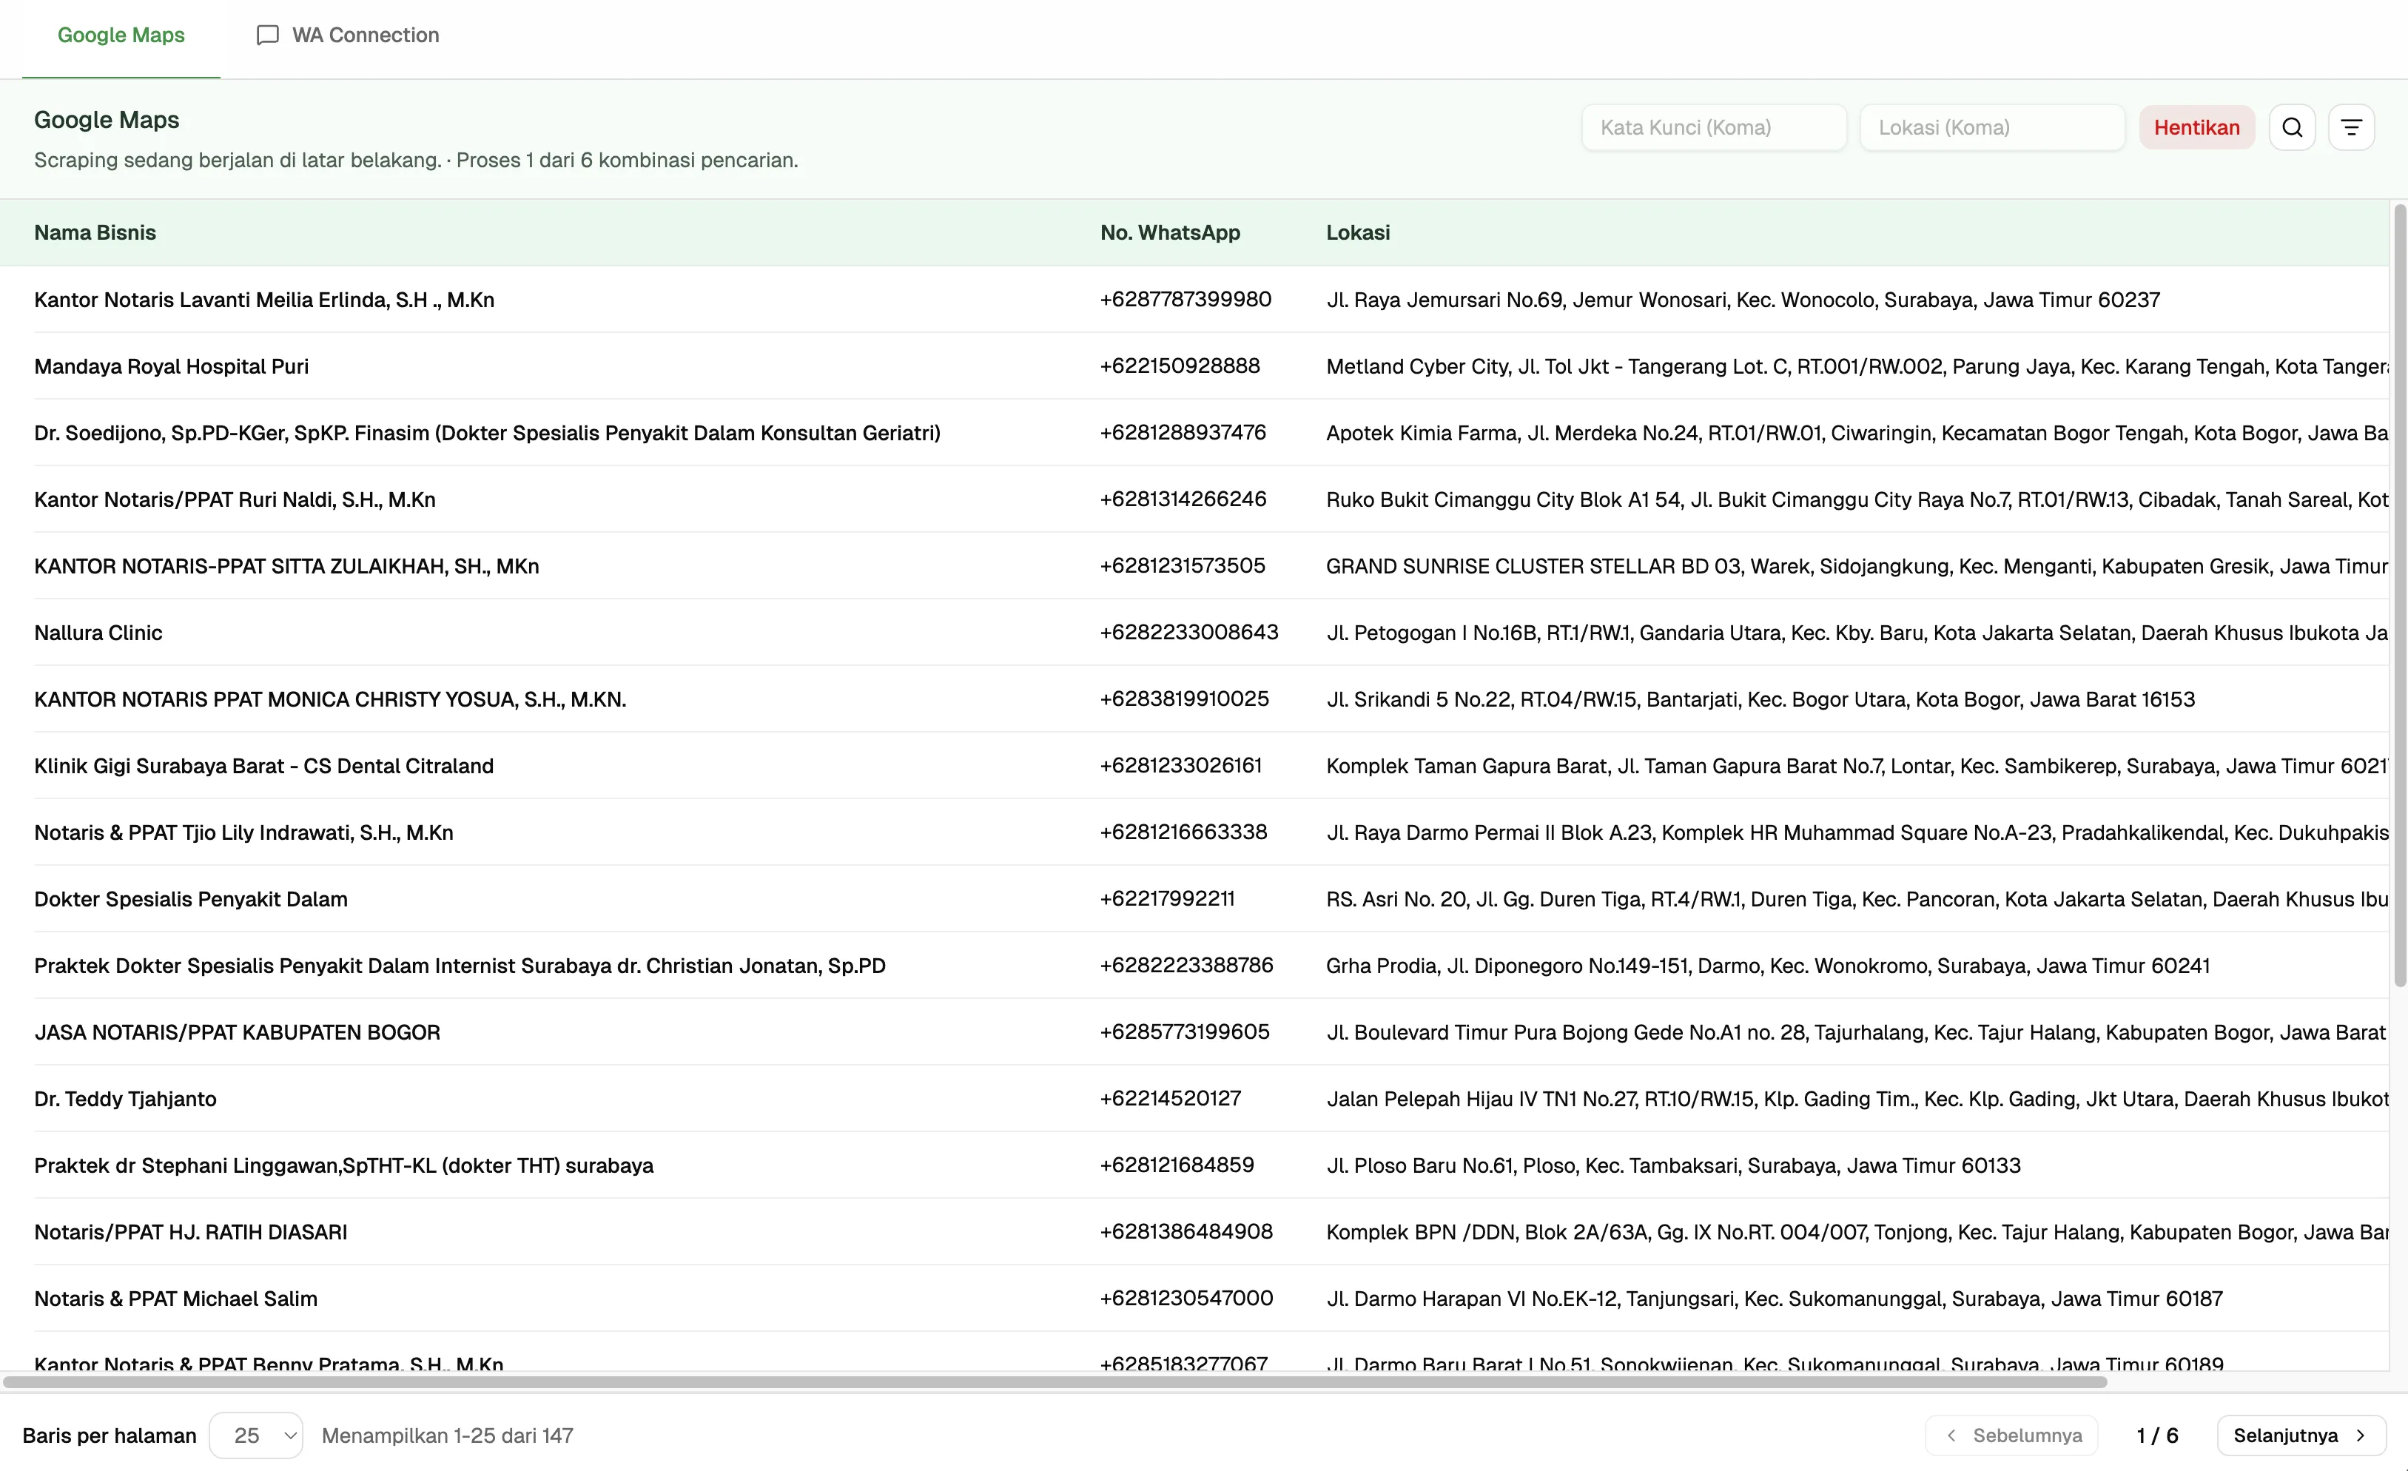Viewport: 2408px width, 1471px height.
Task: Click WhatsApp number +6281231573505
Action: [x=1183, y=565]
